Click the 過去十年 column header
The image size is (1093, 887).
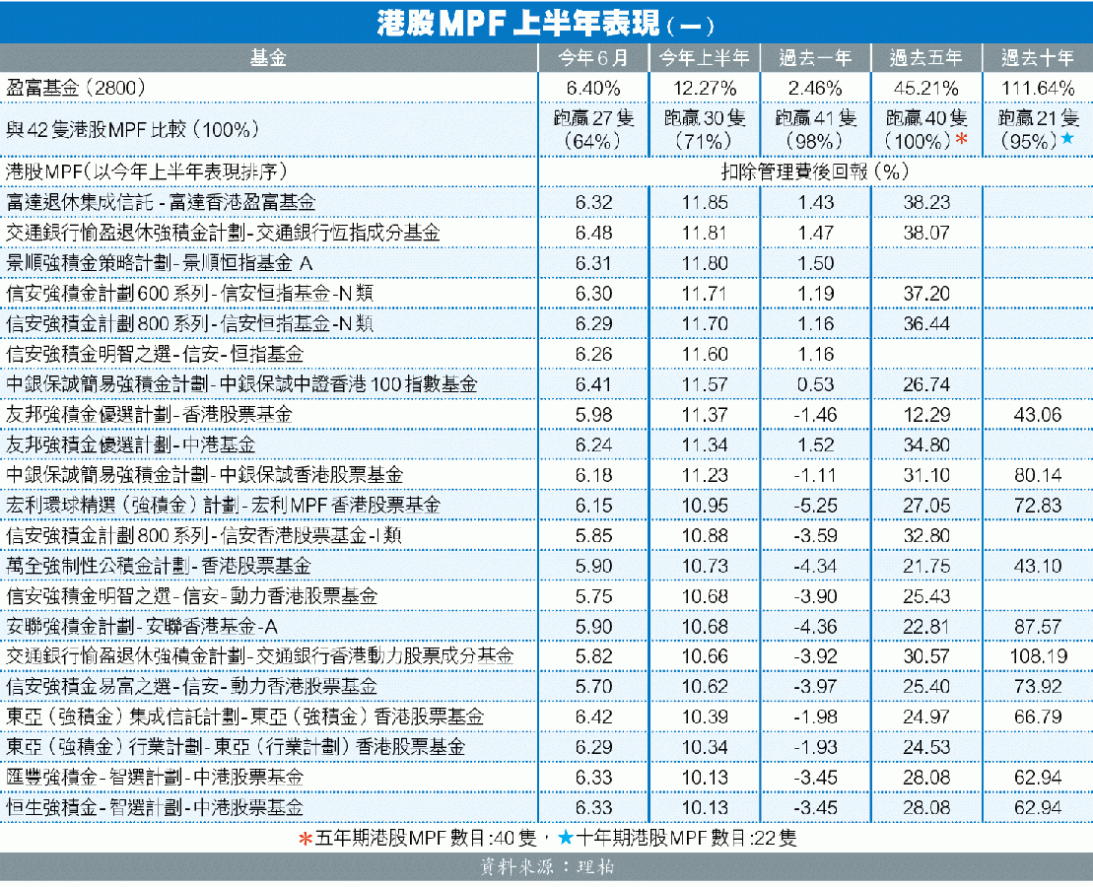pos(1038,58)
